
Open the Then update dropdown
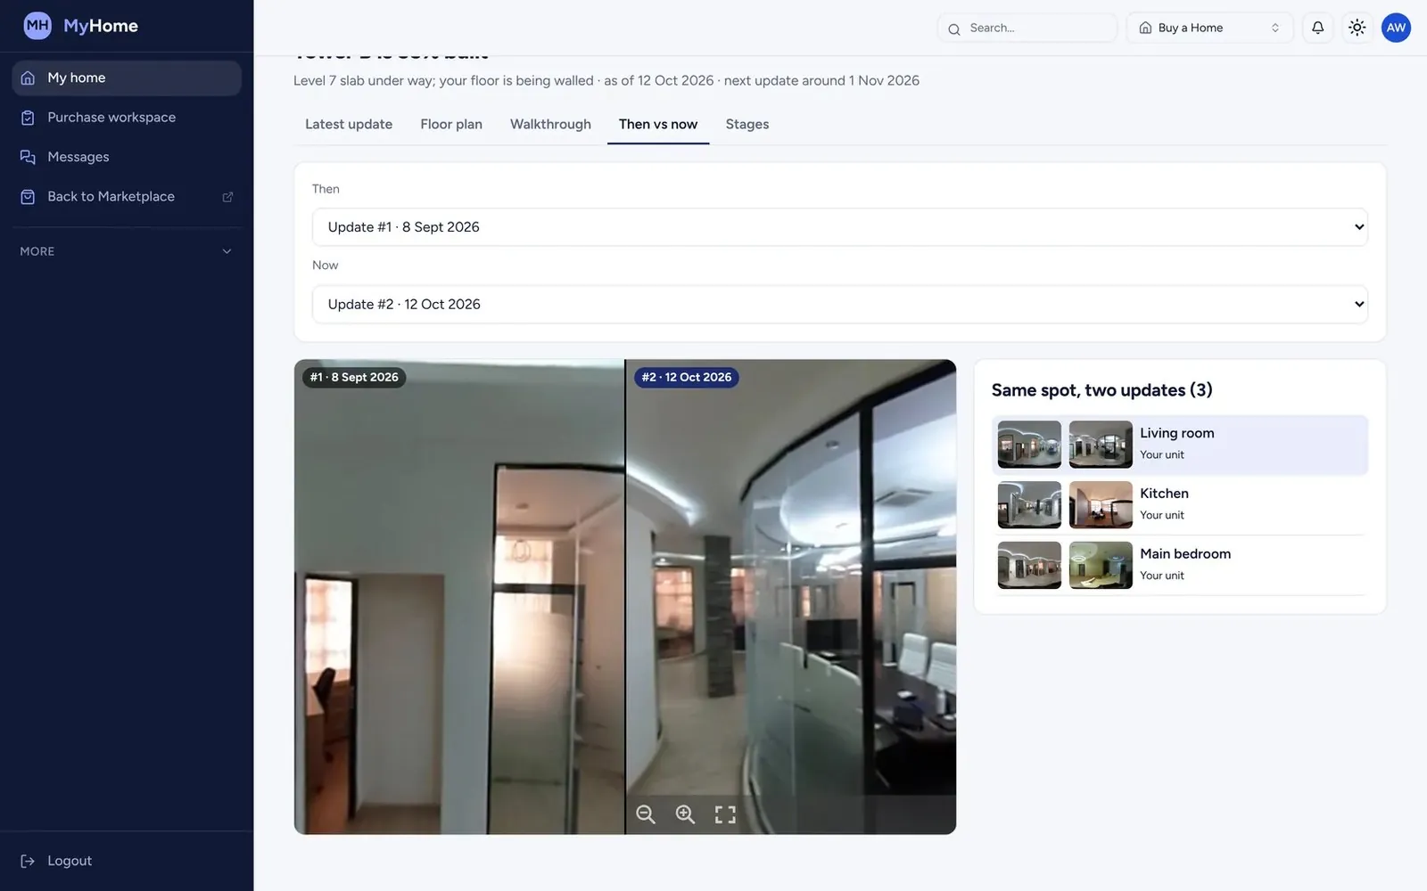coord(839,227)
